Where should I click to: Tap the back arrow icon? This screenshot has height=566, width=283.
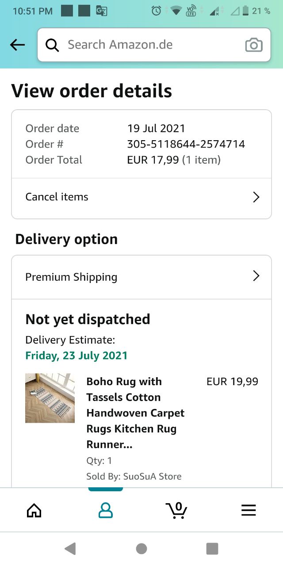(x=17, y=45)
